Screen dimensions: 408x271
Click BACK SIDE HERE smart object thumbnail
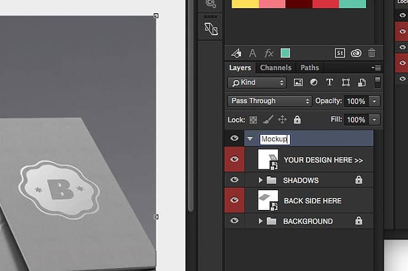268,200
